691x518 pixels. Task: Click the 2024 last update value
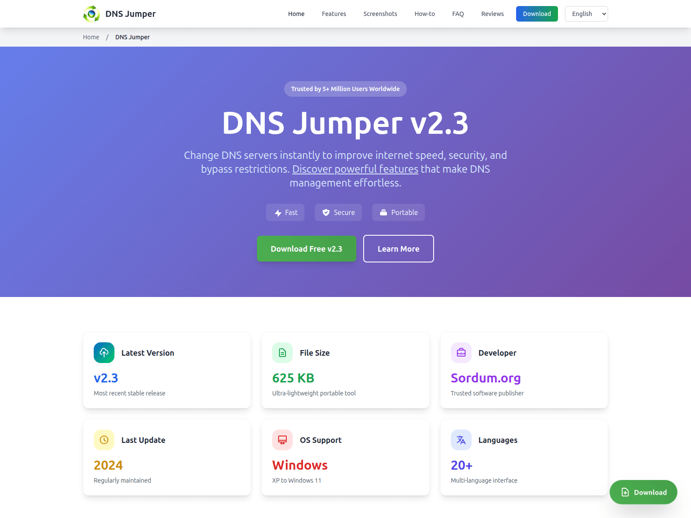coord(108,465)
